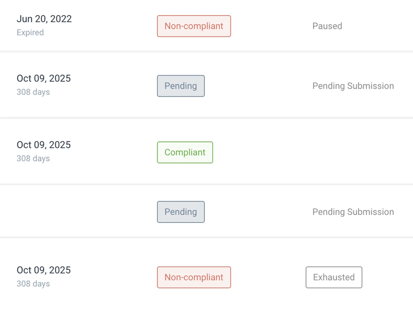This screenshot has width=413, height=314.
Task: Click 308 days under the Compliant row date
Action: coord(33,159)
